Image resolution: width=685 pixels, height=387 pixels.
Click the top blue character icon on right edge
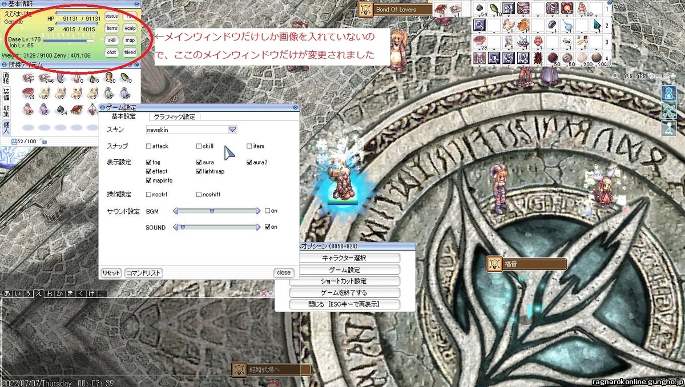[669, 93]
